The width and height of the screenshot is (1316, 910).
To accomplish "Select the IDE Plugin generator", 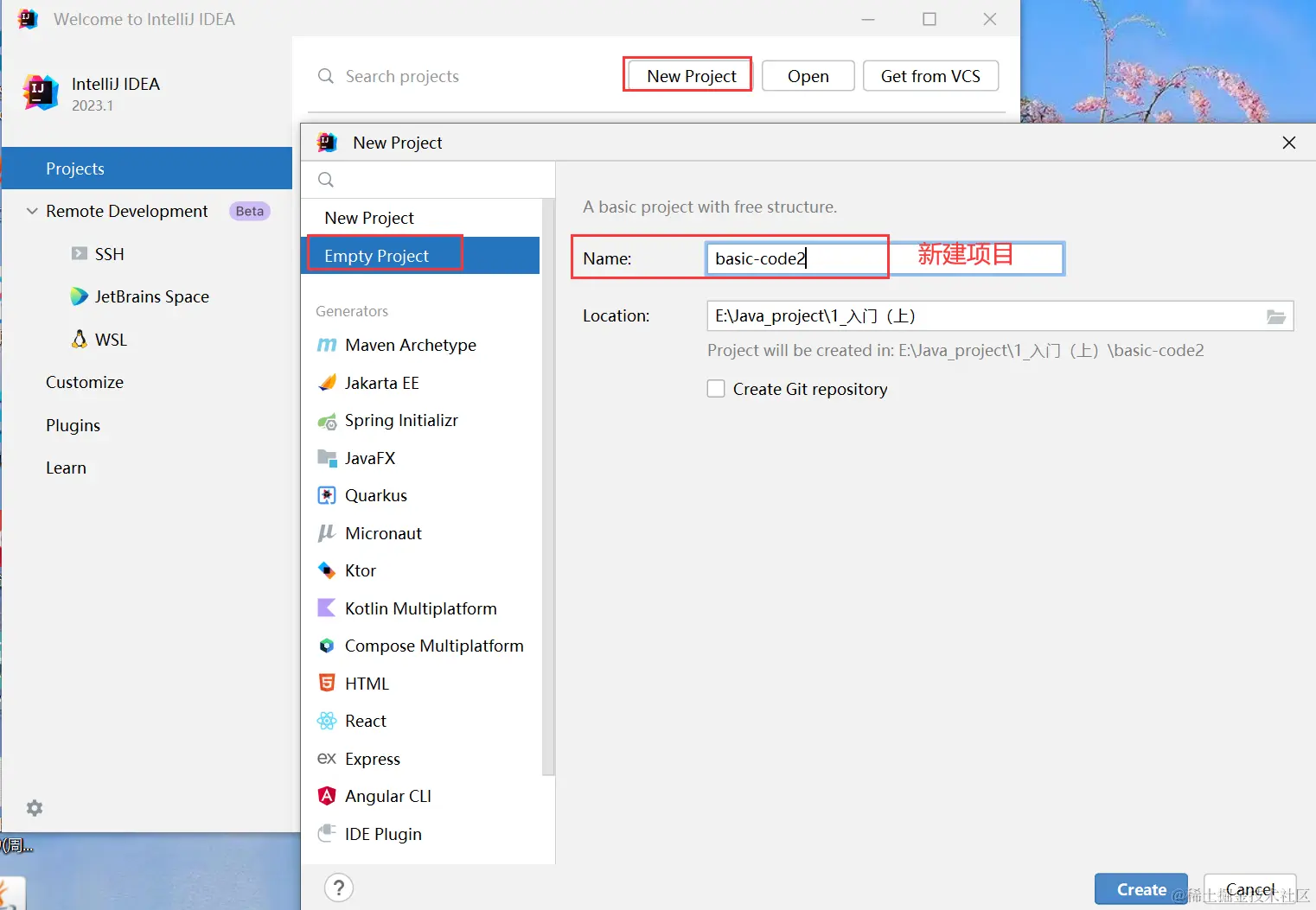I will pyautogui.click(x=420, y=833).
